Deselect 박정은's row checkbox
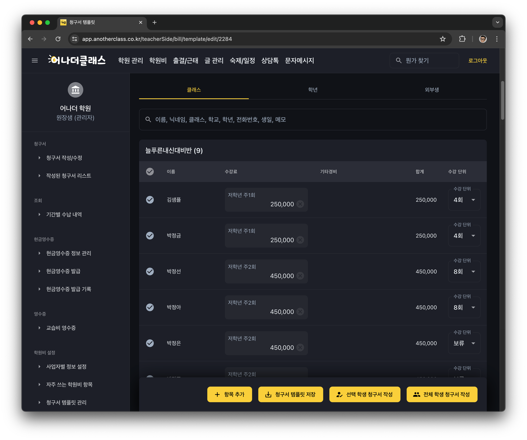The width and height of the screenshot is (527, 440). [150, 343]
